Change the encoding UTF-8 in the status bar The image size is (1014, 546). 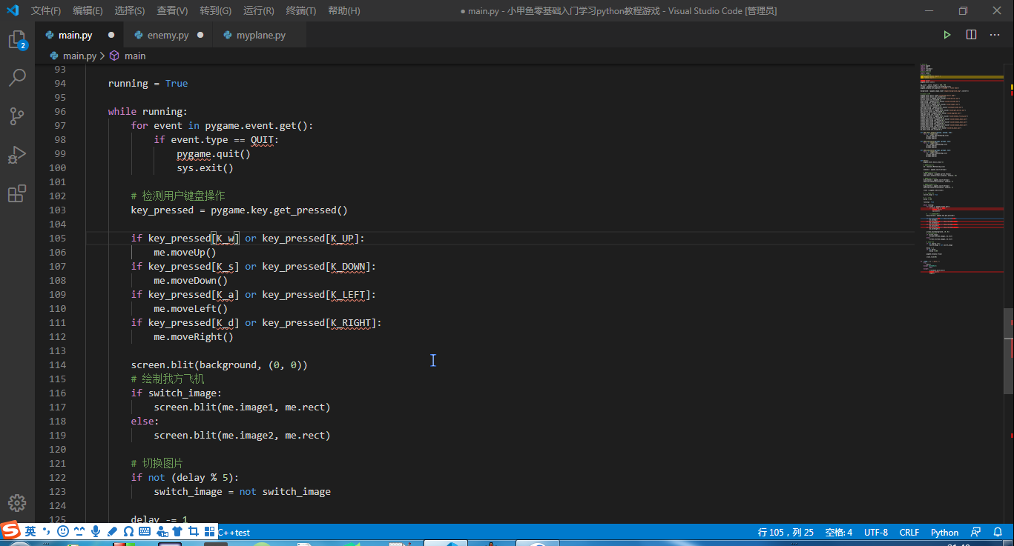tap(875, 532)
